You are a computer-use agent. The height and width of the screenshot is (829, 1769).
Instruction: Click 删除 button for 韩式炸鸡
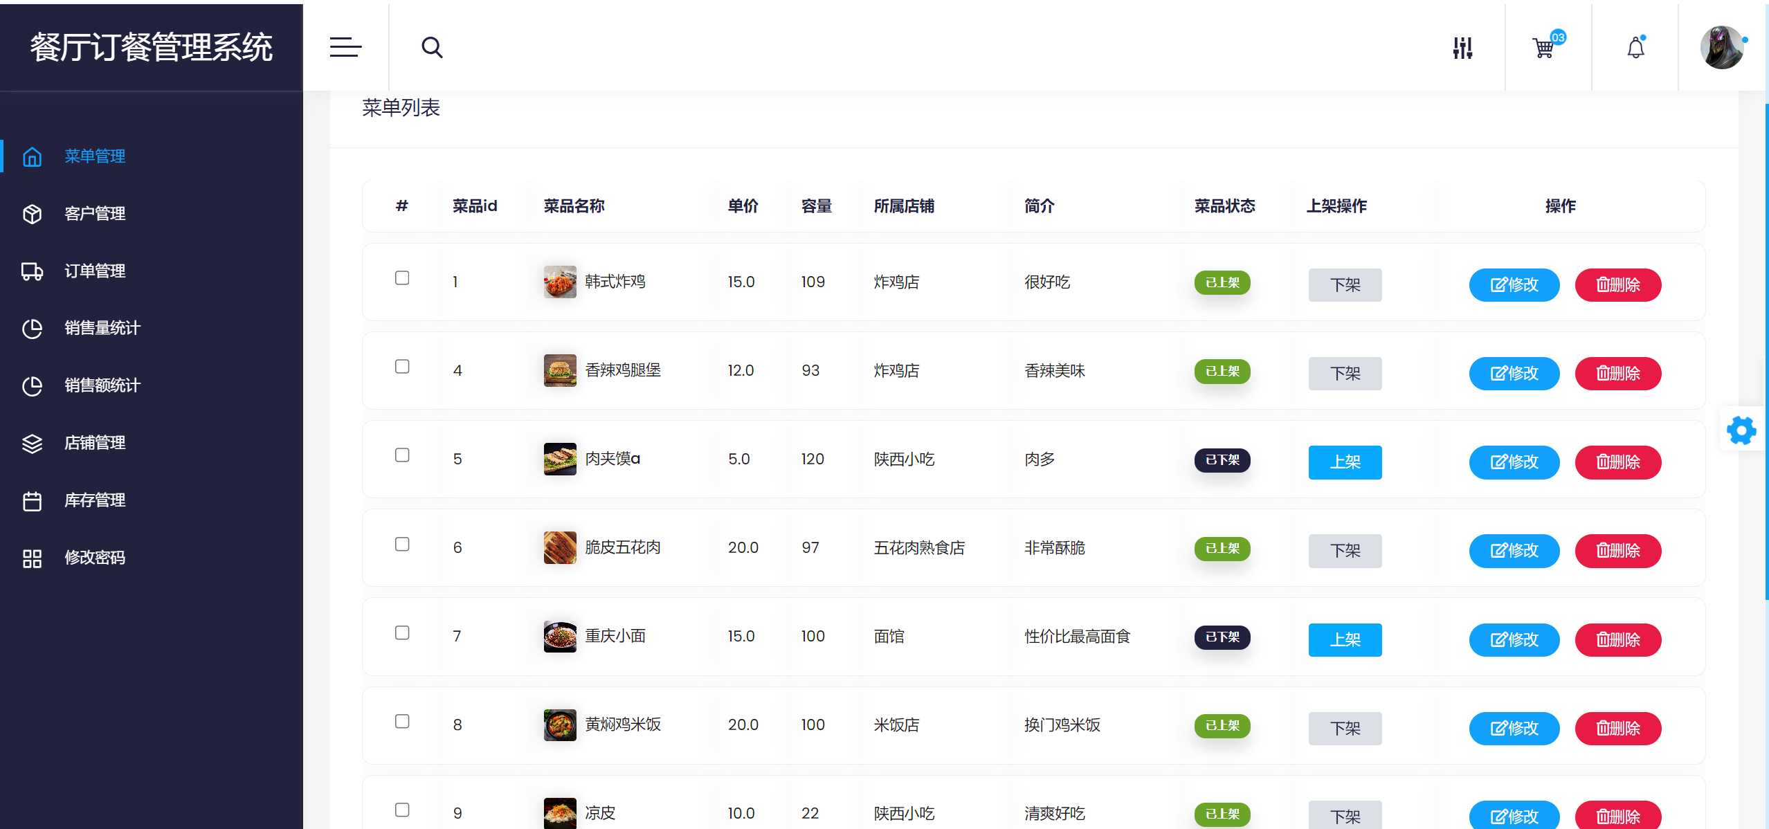tap(1617, 285)
